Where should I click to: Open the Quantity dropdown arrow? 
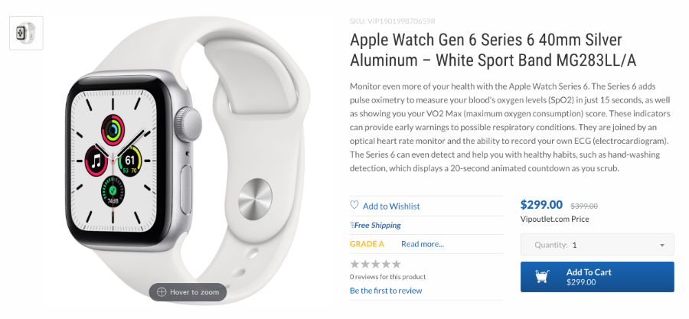pyautogui.click(x=661, y=246)
